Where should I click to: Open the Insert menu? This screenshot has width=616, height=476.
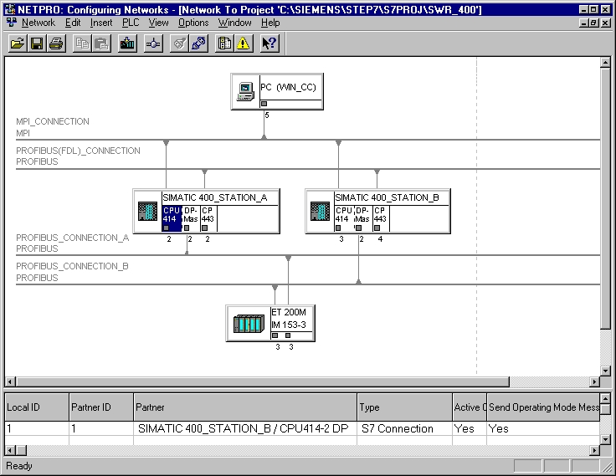(x=101, y=23)
